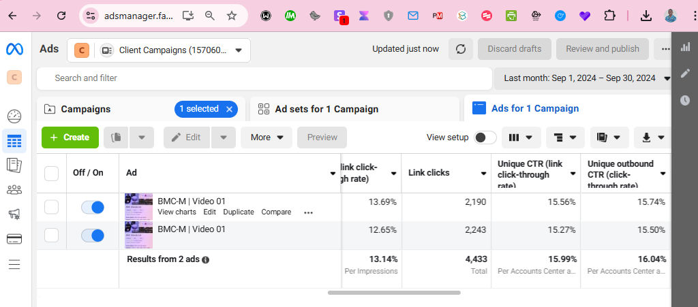This screenshot has width=698, height=307.
Task: Open Audiences people icon in sidebar
Action: pyautogui.click(x=14, y=190)
